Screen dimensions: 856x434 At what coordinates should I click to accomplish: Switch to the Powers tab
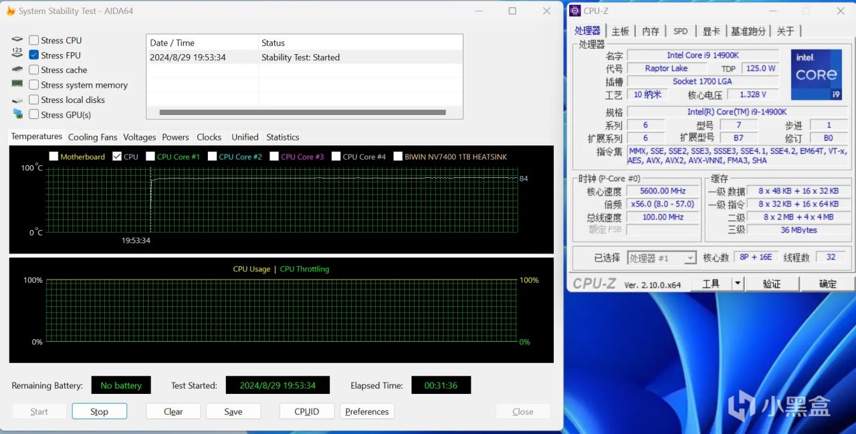(175, 137)
